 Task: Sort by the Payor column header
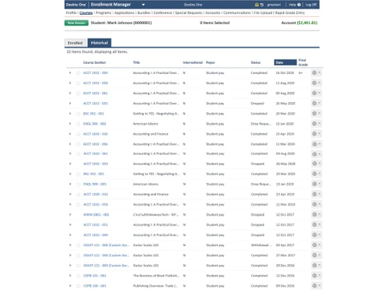(210, 62)
